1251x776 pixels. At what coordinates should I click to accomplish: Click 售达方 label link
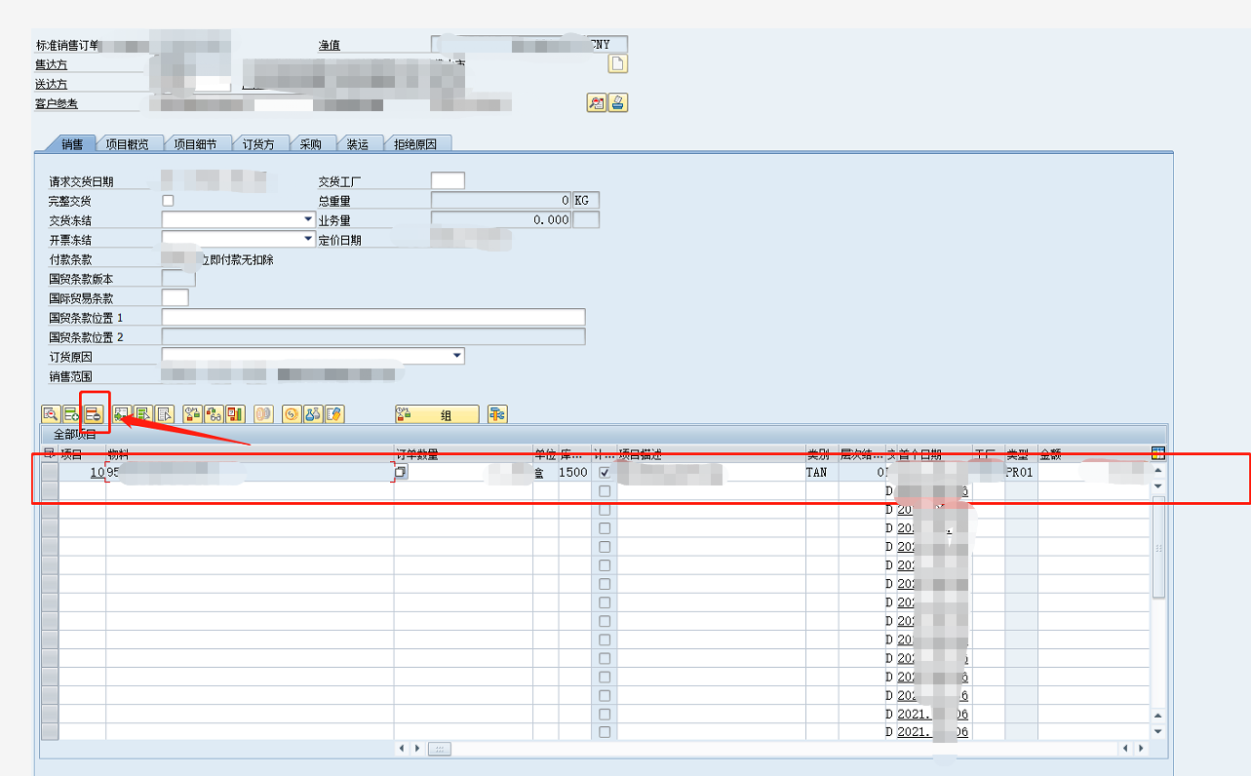[52, 64]
